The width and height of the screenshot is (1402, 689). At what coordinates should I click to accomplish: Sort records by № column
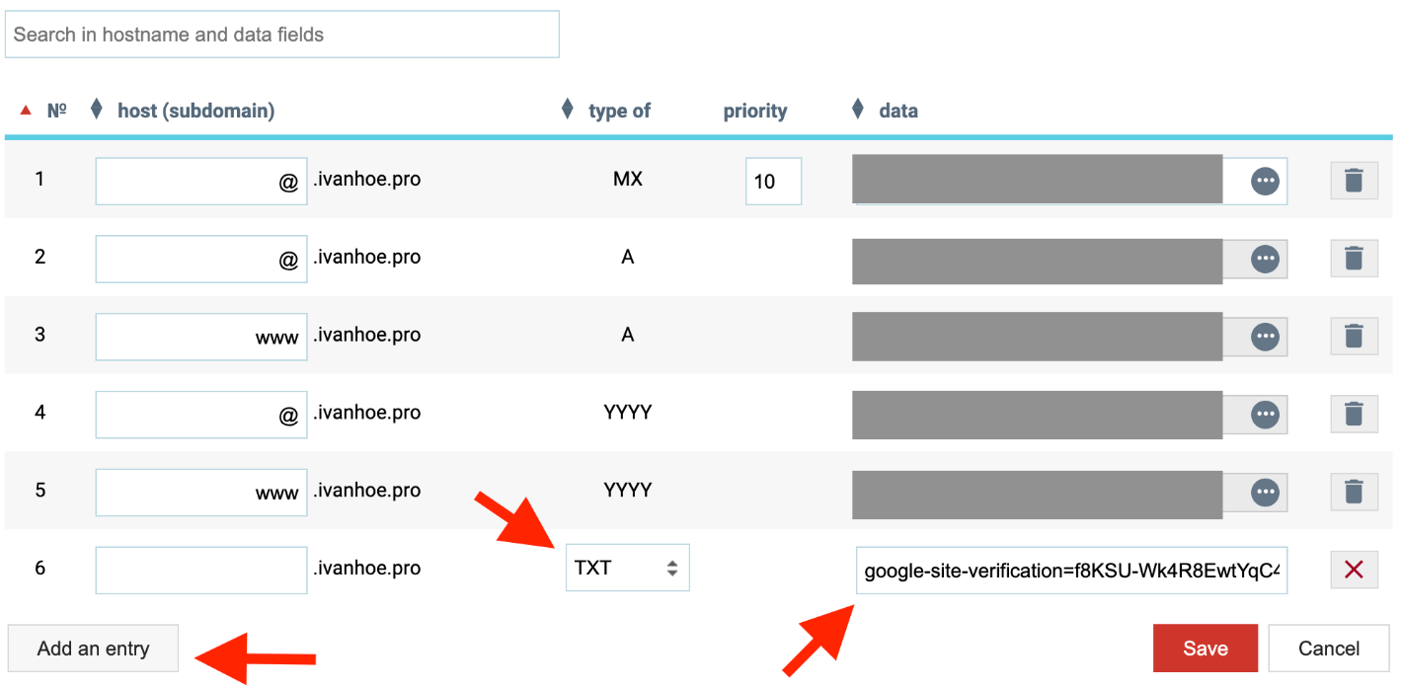(x=56, y=111)
